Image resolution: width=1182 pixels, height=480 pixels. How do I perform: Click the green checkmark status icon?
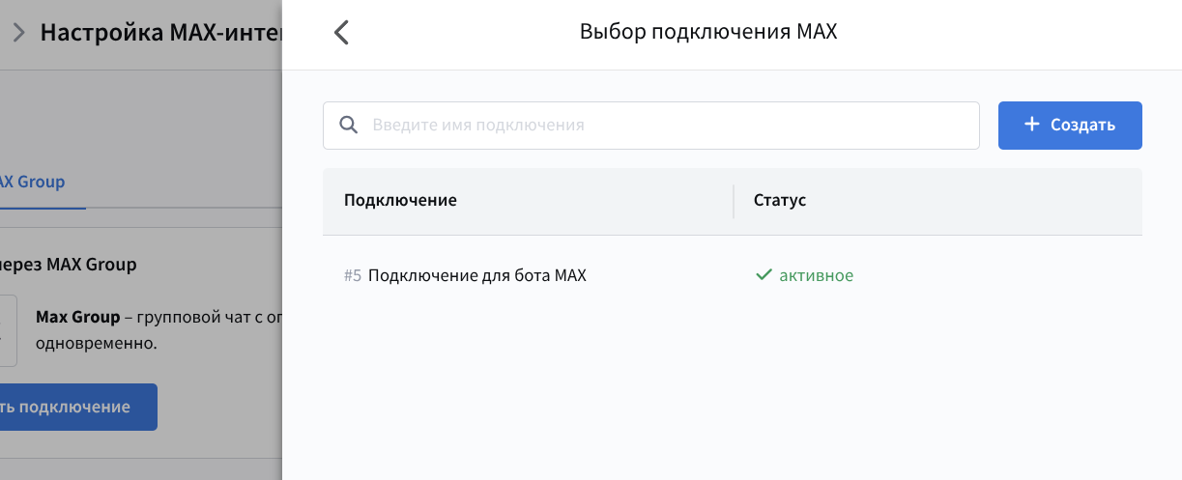coord(763,275)
